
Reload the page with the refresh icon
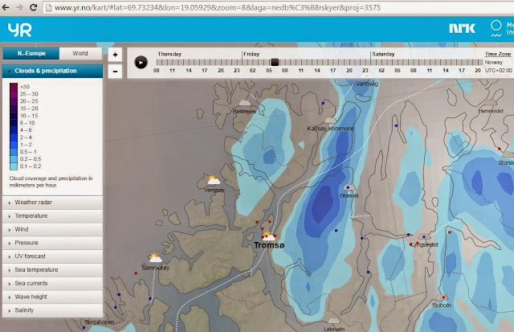coord(34,7)
